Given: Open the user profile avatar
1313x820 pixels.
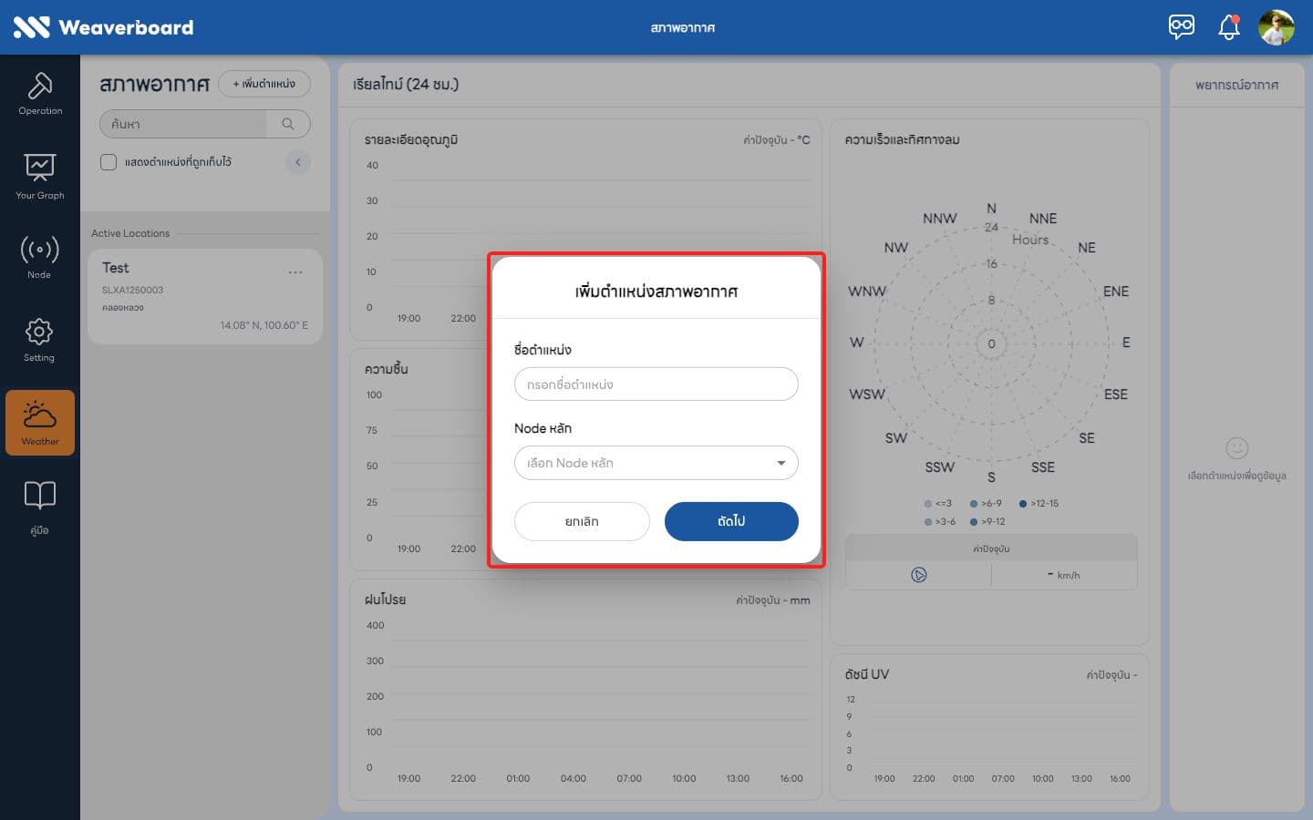Looking at the screenshot, I should [x=1277, y=27].
